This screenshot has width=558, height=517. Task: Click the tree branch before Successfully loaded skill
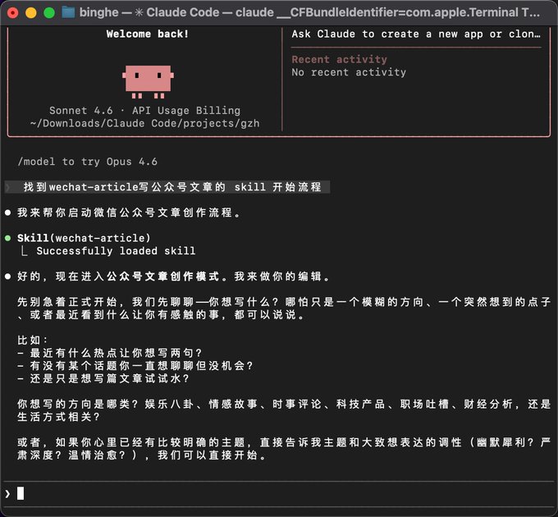click(24, 251)
